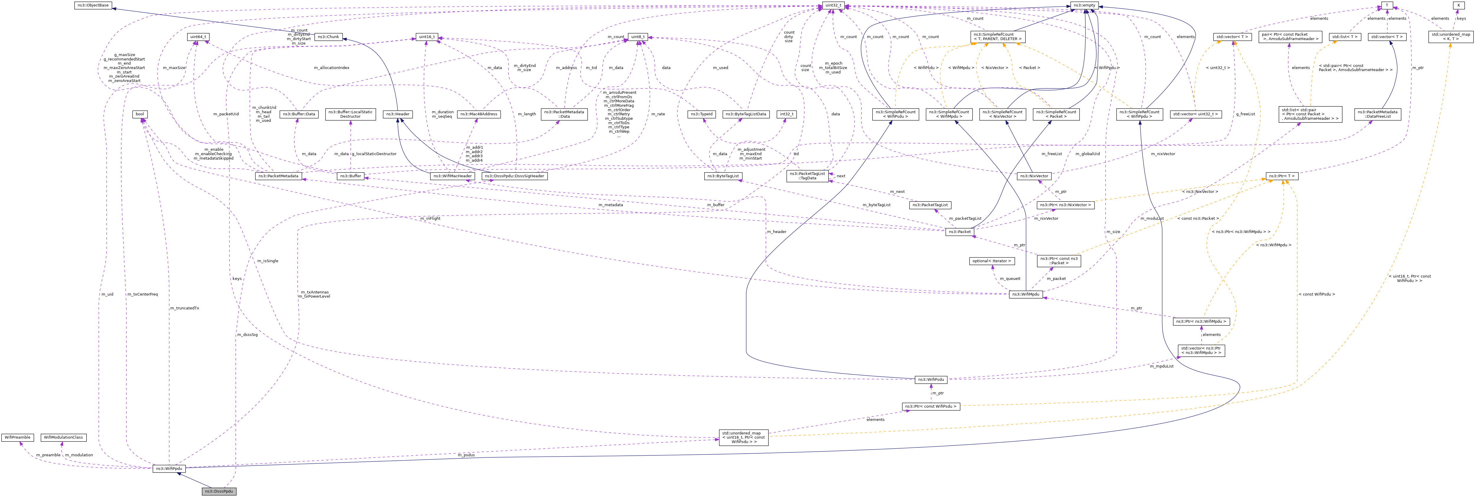The image size is (1475, 497).
Task: Click ns3::Ptr< ns3::WifiMpdu > node
Action: point(1201,322)
